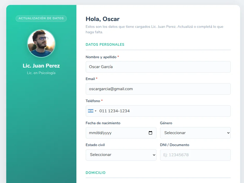Click the Argentina flag country selector

[x=92, y=111]
